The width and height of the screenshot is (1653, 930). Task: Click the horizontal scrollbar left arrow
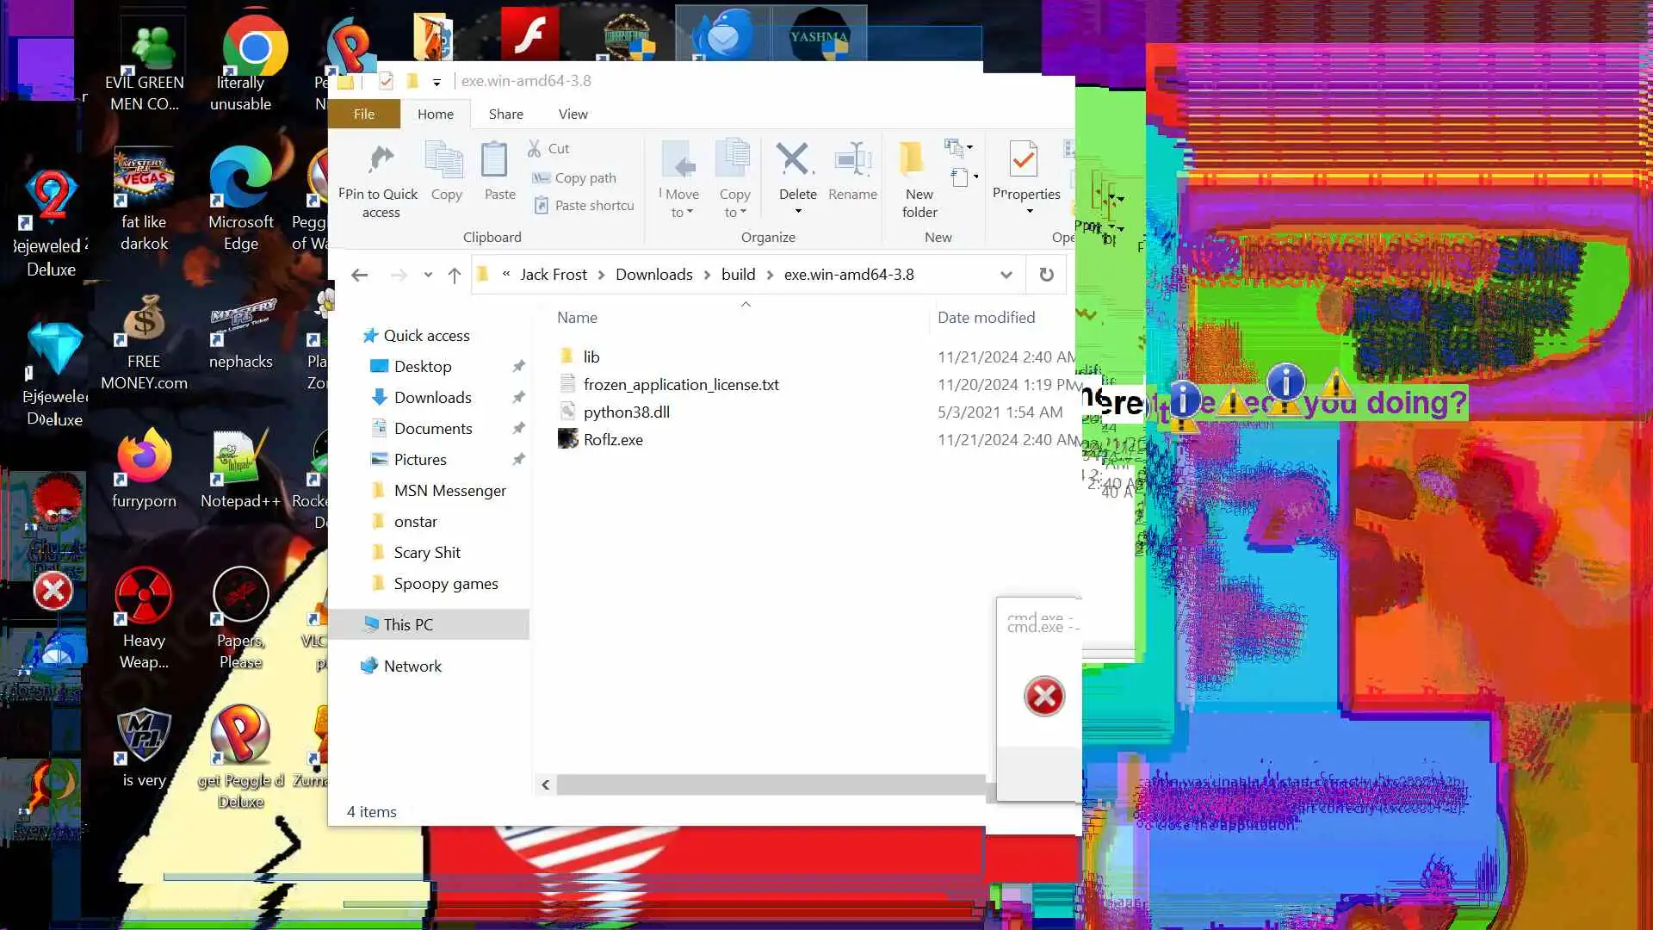[x=545, y=784]
